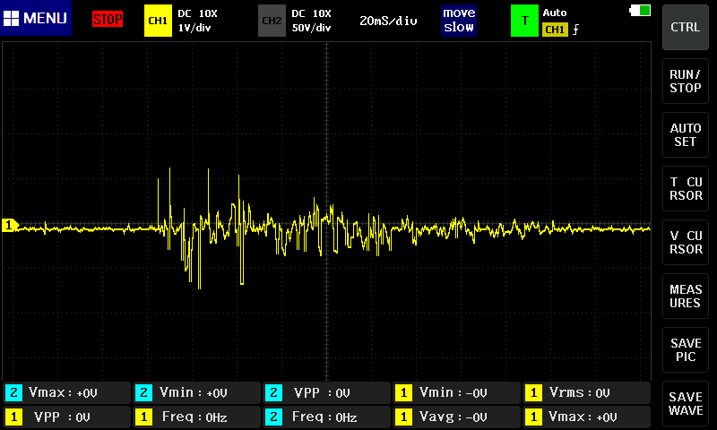Select the gray CH2 channel badge
The width and height of the screenshot is (717, 430).
tap(272, 20)
